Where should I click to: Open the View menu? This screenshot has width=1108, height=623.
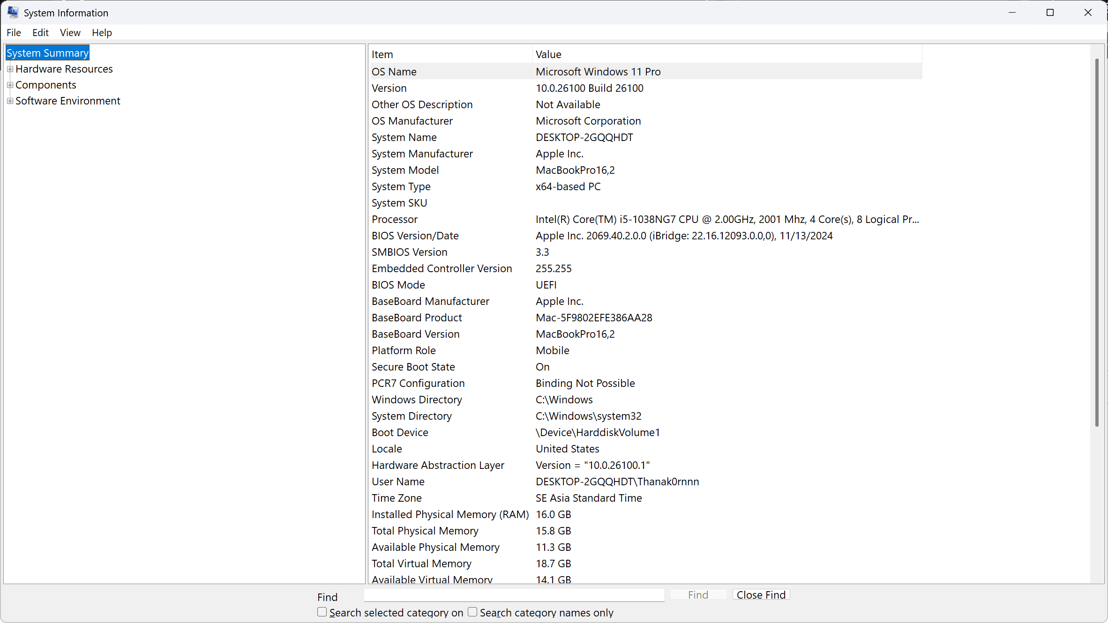(70, 33)
